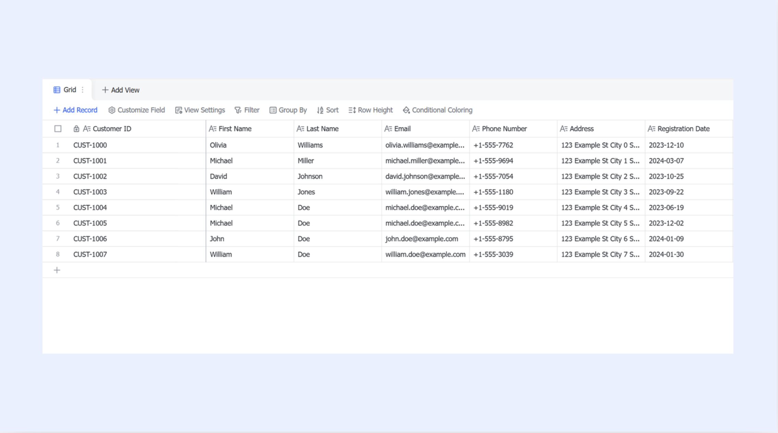Click the text type icon next to Last Name

tap(300, 129)
